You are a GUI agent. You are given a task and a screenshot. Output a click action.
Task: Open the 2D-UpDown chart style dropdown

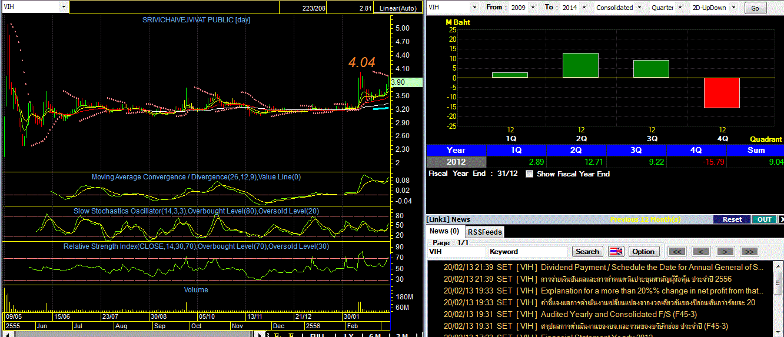[x=735, y=8]
